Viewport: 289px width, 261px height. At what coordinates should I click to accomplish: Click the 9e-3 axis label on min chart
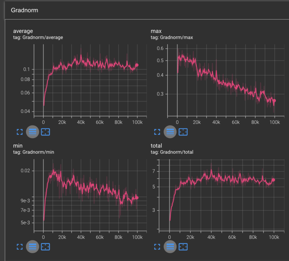[x=25, y=201]
